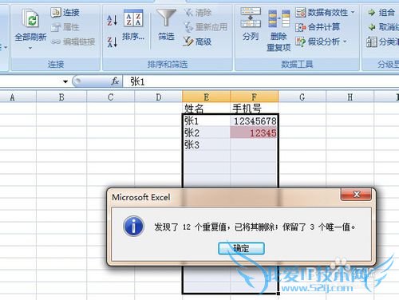The width and height of the screenshot is (399, 300).
Task: Open What-If Analysis (假设分析)
Action: point(318,41)
